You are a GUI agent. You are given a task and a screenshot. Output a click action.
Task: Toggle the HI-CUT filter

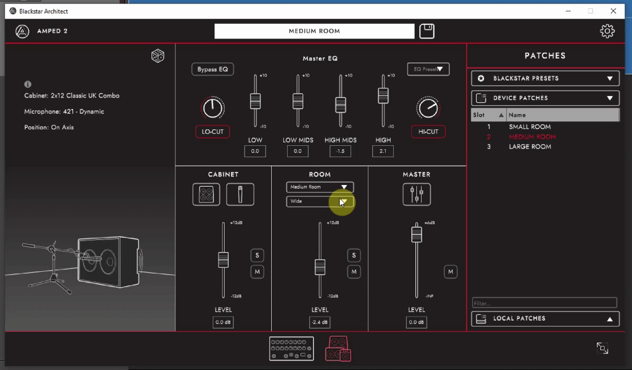[x=428, y=132]
